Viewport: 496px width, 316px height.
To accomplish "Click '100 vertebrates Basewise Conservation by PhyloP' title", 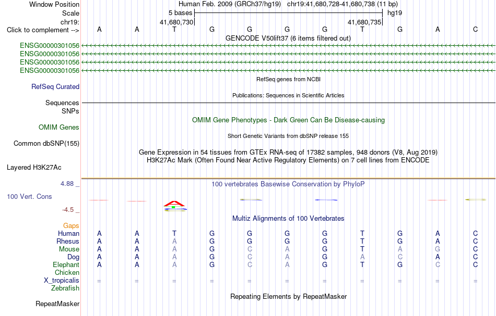I will [x=288, y=184].
